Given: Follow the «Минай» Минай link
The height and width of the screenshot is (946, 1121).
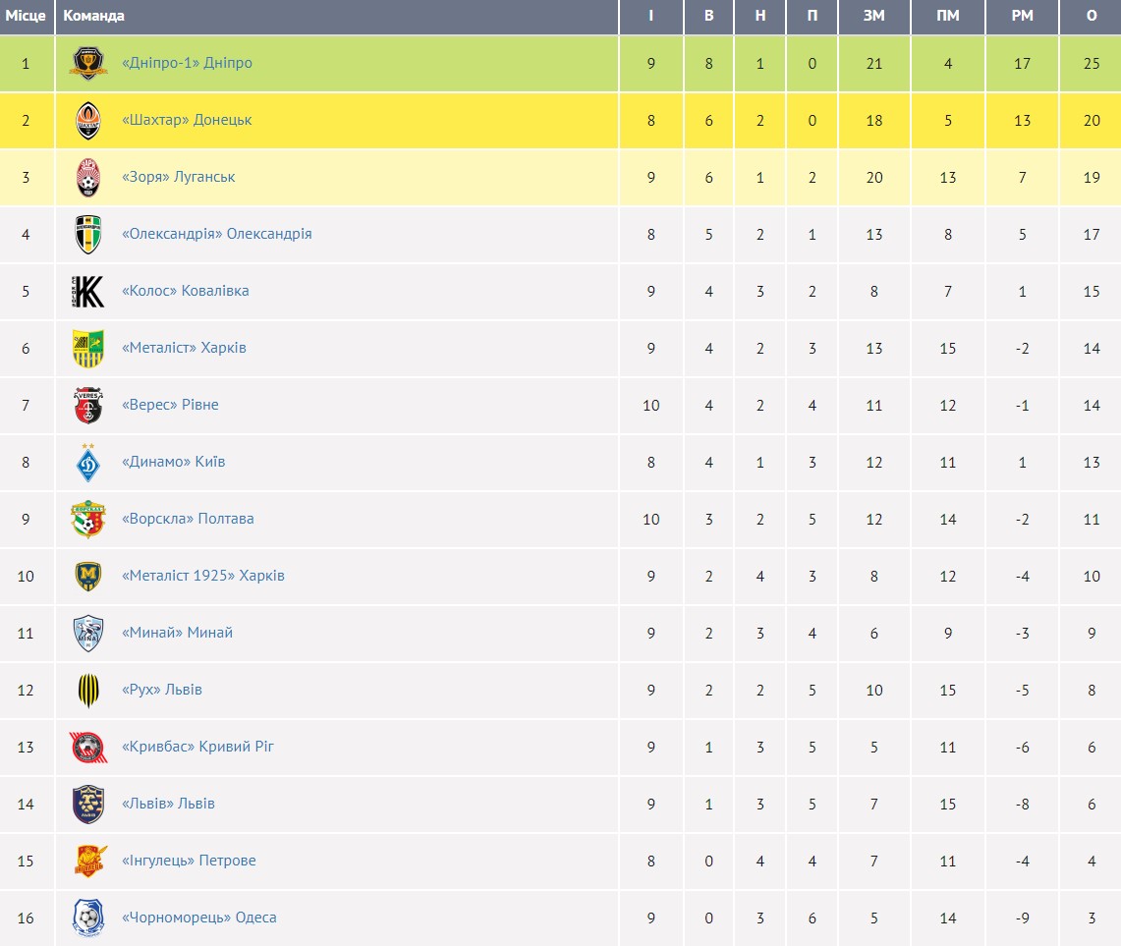Looking at the screenshot, I should click(x=177, y=633).
